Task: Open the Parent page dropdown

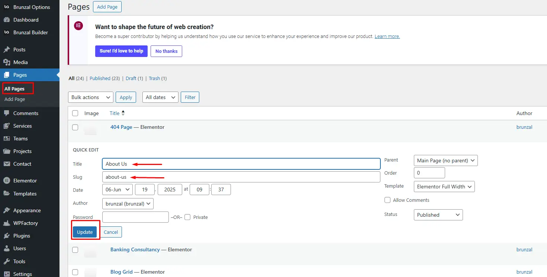Action: pos(445,160)
